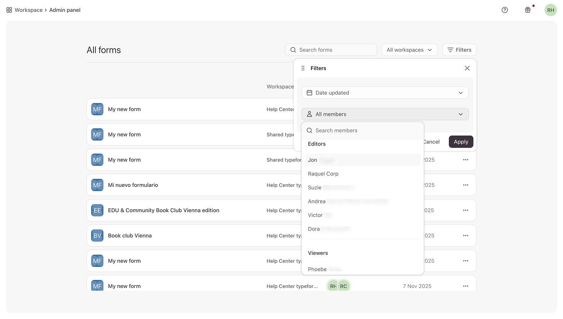563x319 pixels.
Task: Pick Phoebe under Viewers
Action: [318, 269]
